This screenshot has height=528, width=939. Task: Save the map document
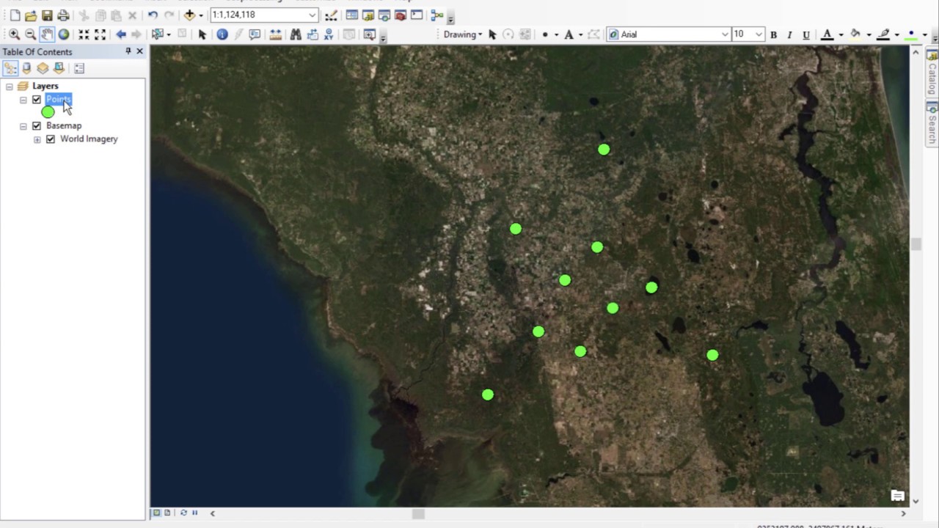point(47,15)
